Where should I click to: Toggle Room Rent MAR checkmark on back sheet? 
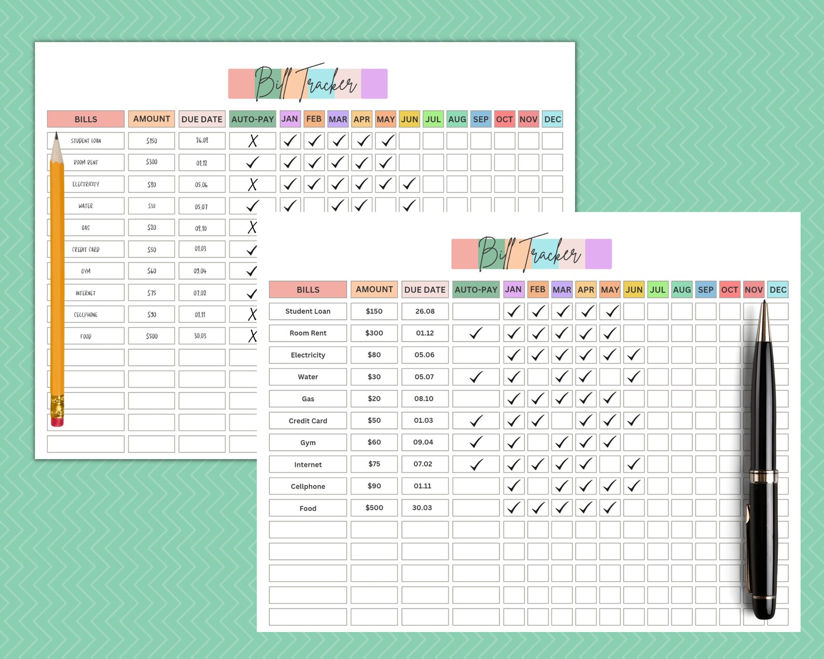(338, 162)
